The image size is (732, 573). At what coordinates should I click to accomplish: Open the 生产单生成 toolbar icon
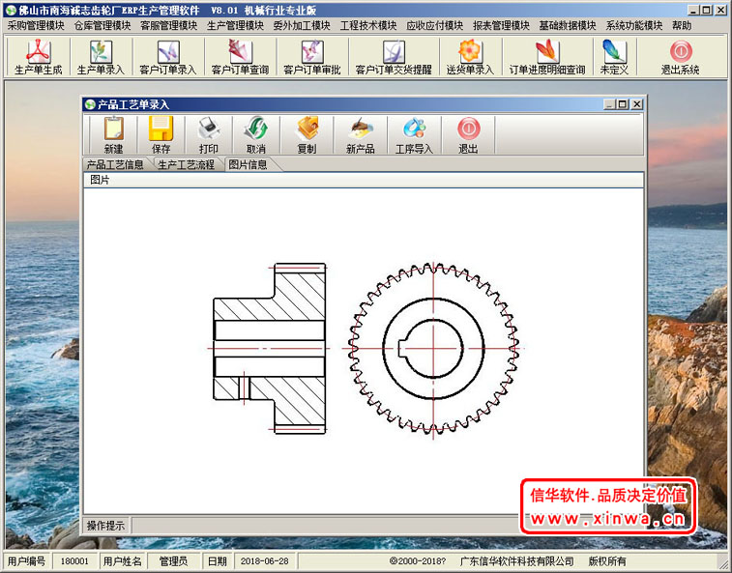[39, 57]
